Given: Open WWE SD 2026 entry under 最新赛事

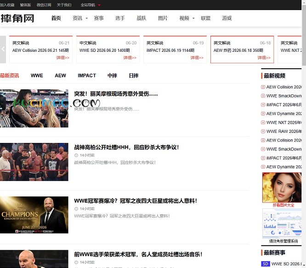Looking at the screenshot, I should 287,264.
